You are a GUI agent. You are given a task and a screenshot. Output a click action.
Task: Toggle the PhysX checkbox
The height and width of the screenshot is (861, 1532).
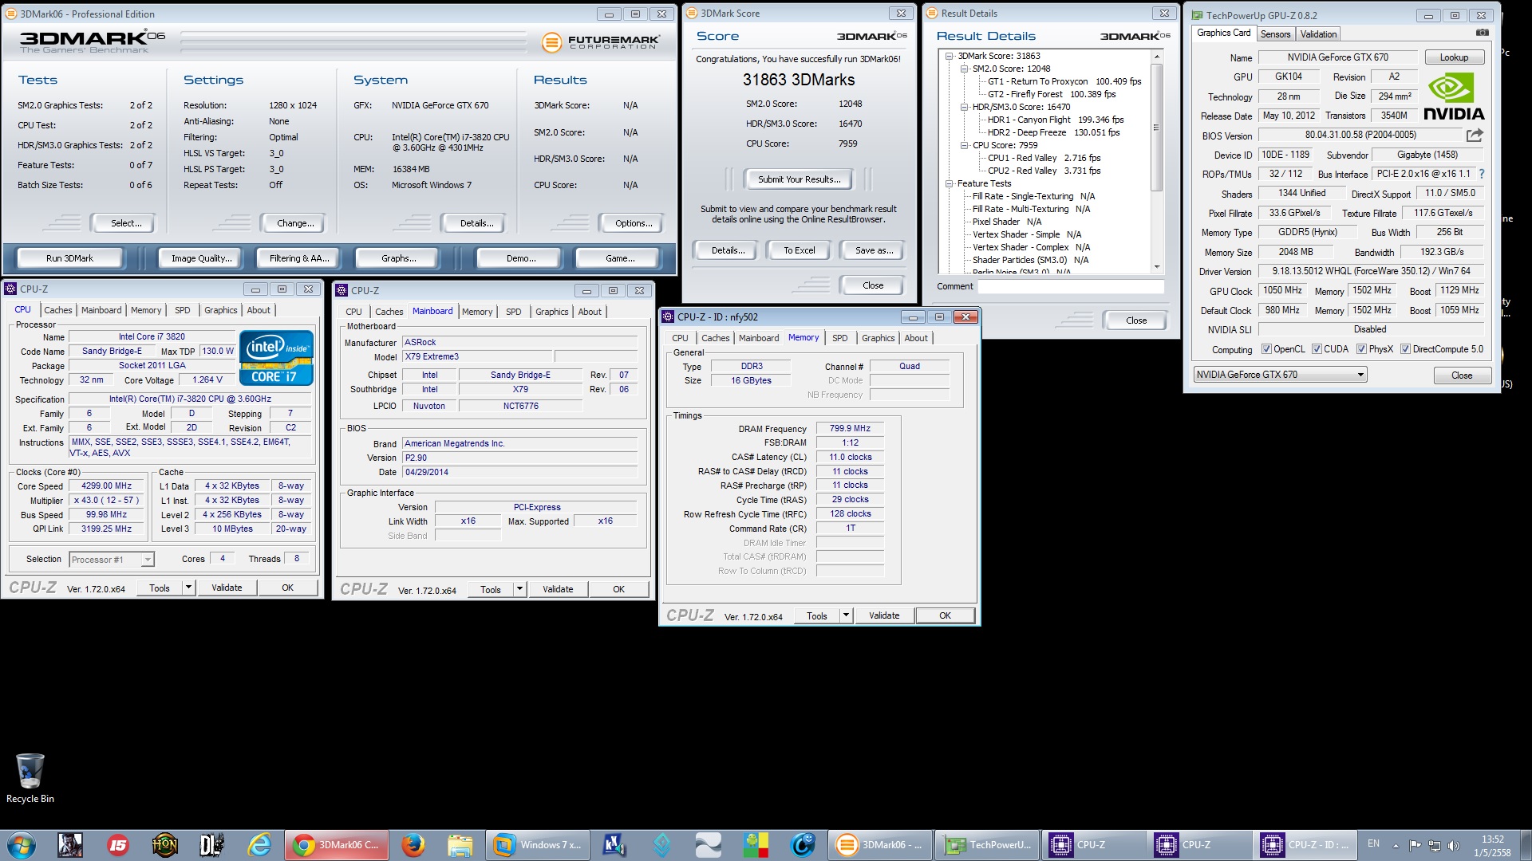pos(1361,349)
